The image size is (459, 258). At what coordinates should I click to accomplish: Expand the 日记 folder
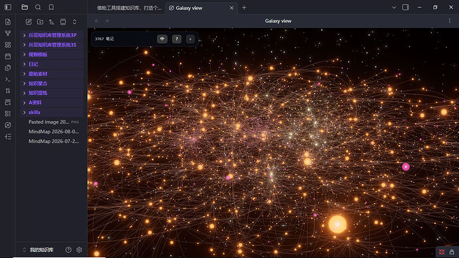pos(51,64)
